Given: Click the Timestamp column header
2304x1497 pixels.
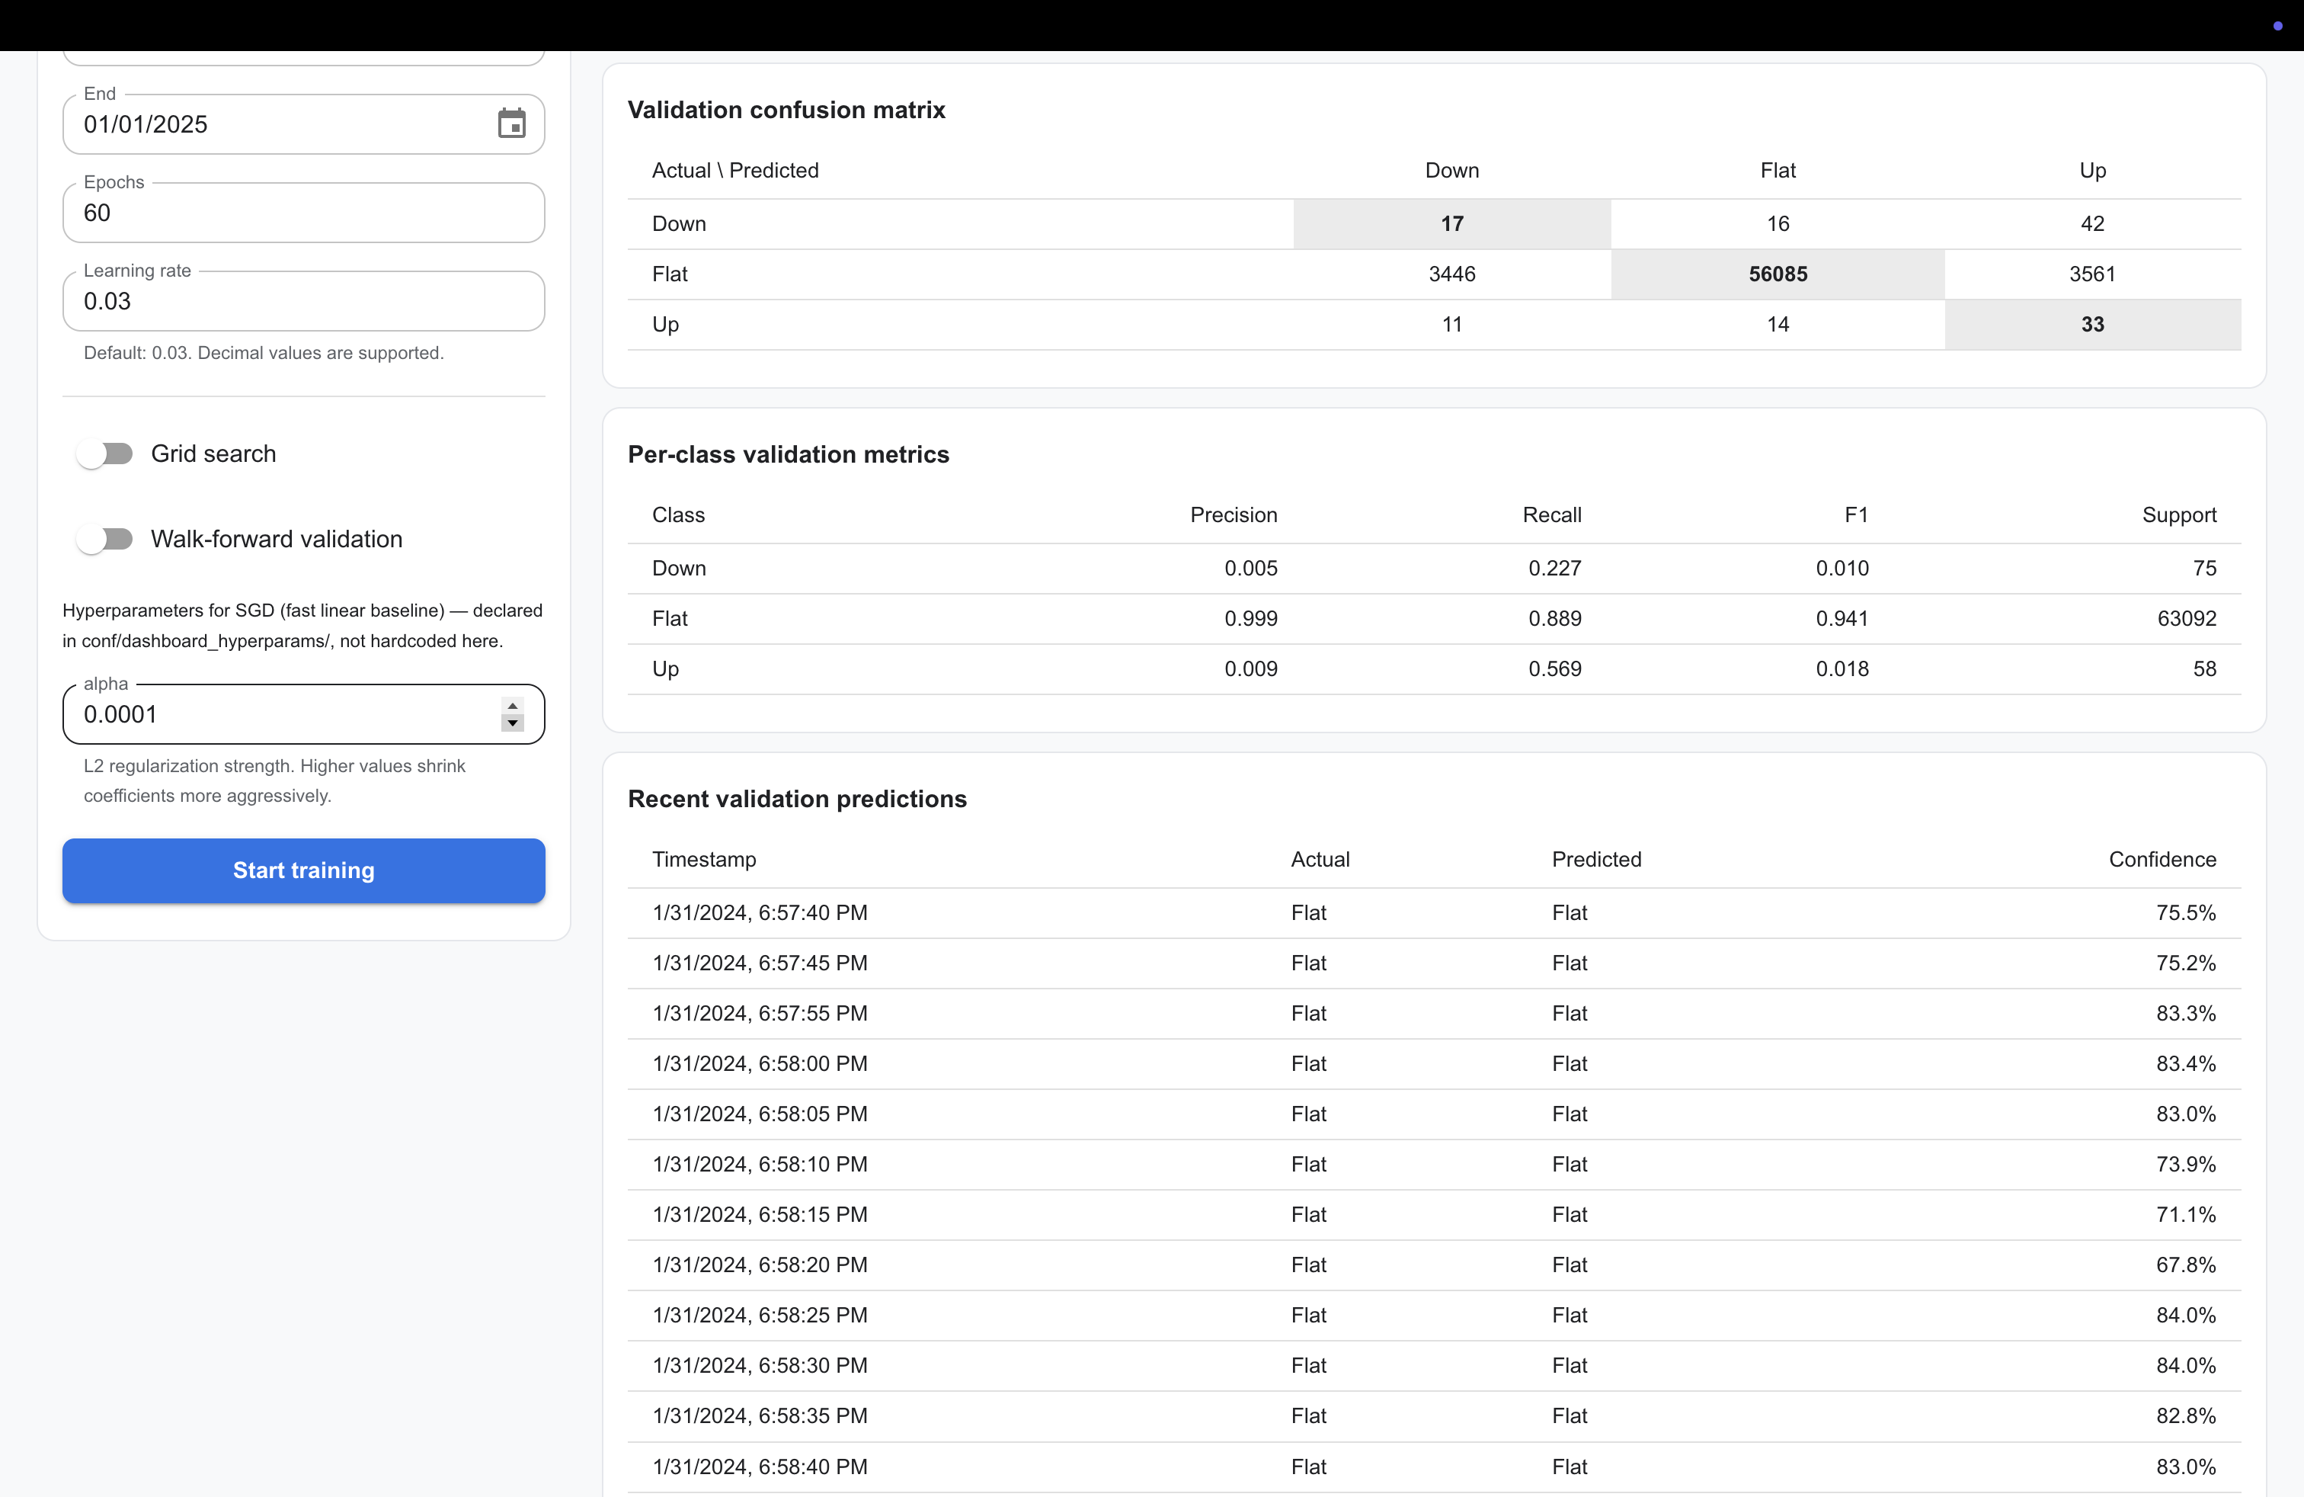Looking at the screenshot, I should (x=704, y=860).
